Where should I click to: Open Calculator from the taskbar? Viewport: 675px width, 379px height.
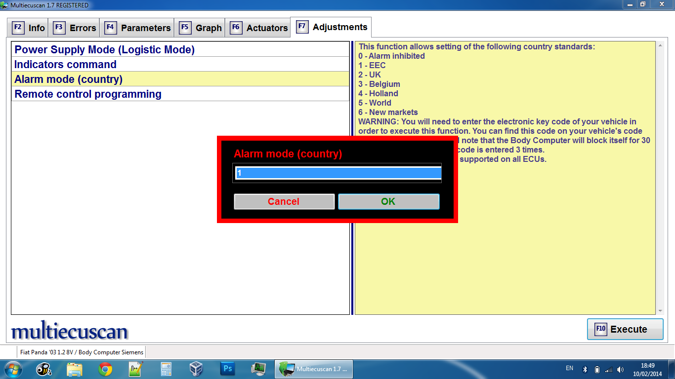click(x=166, y=369)
